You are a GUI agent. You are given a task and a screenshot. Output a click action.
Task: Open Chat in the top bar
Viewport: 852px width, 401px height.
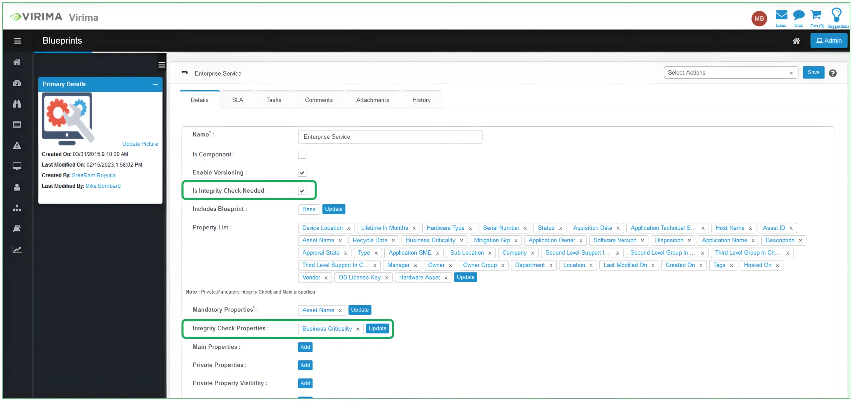click(x=799, y=16)
